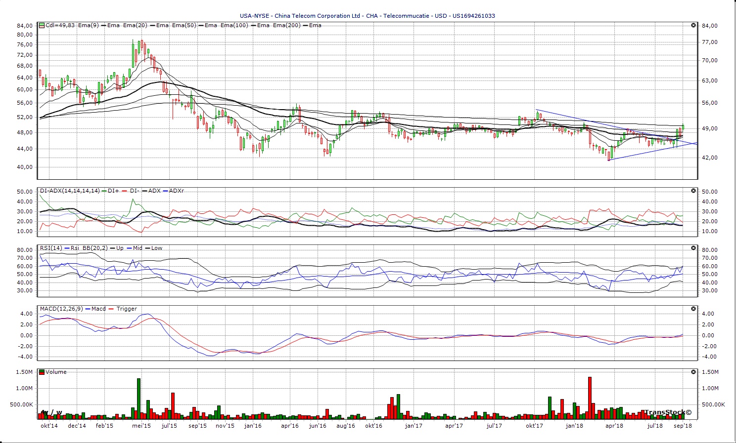Select the Cdl=49,83 legend value
This screenshot has width=736, height=443.
[60, 25]
